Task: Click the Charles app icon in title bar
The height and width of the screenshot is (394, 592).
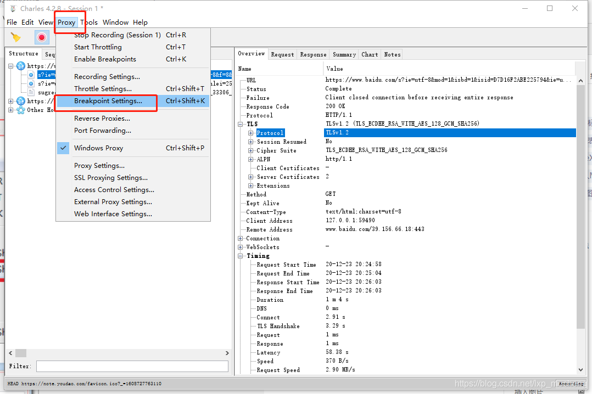Action: [13, 8]
